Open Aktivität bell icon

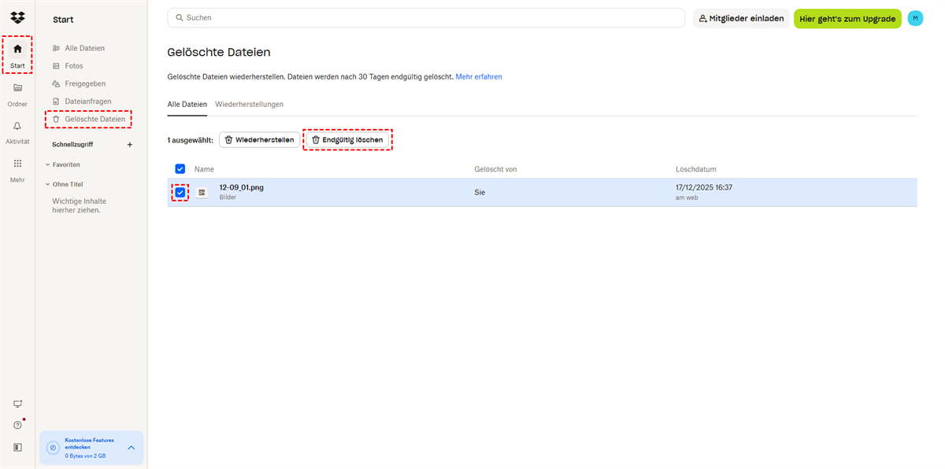(x=17, y=126)
